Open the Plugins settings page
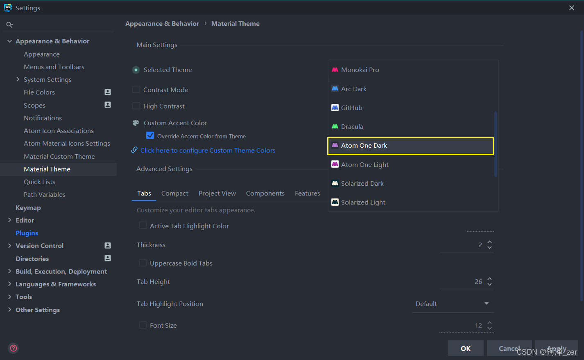 pos(27,233)
